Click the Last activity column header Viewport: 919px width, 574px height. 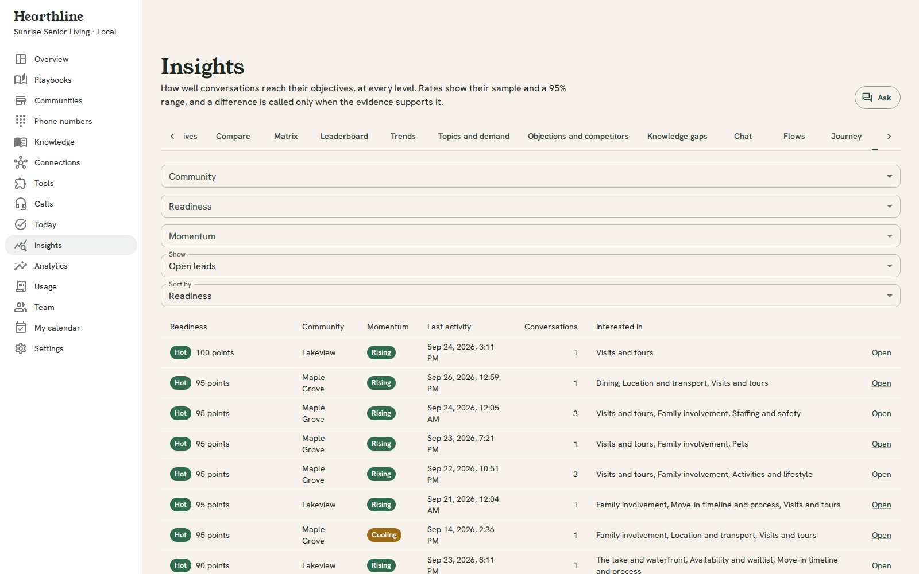pyautogui.click(x=449, y=327)
